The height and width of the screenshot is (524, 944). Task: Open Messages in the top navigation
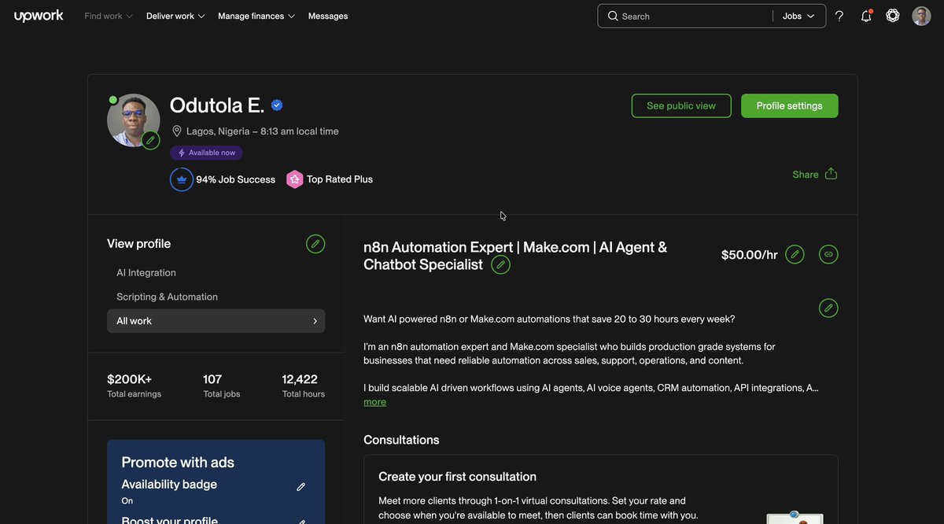[x=328, y=16]
